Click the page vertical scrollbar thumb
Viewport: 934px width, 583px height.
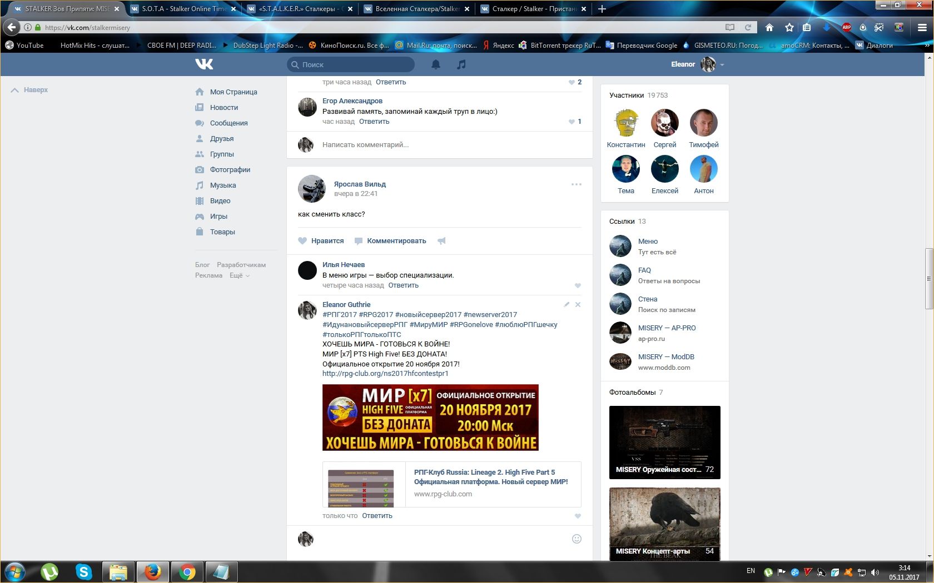(x=929, y=278)
